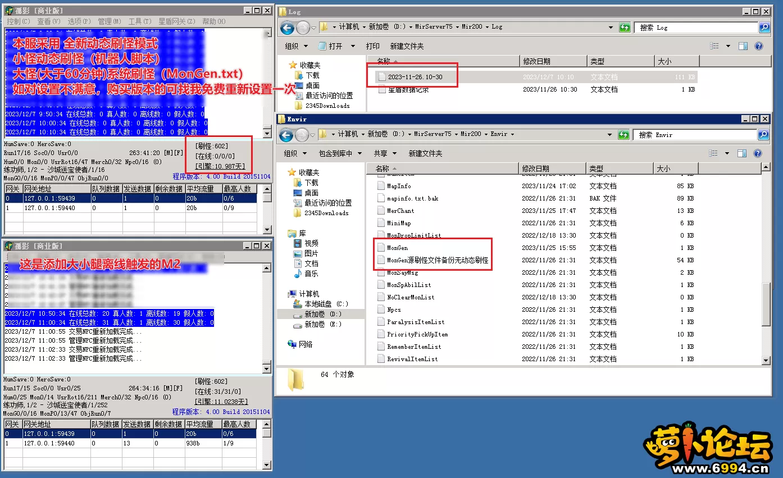783x478 pixels.
Task: Click 打印 in the Log window toolbar
Action: (372, 46)
